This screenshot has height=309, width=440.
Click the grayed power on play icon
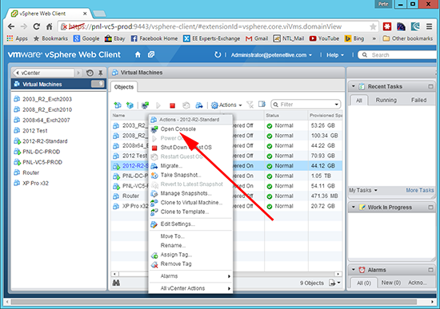(158, 105)
